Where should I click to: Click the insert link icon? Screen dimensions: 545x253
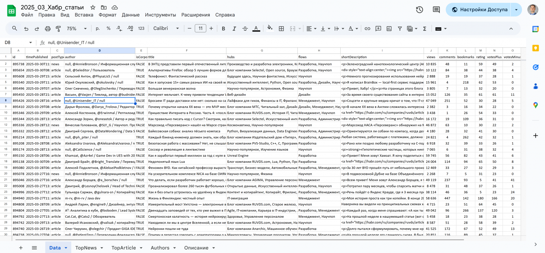click(367, 29)
